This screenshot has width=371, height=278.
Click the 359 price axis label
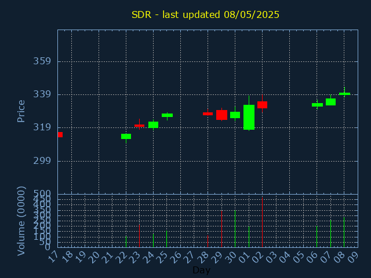[x=42, y=61]
